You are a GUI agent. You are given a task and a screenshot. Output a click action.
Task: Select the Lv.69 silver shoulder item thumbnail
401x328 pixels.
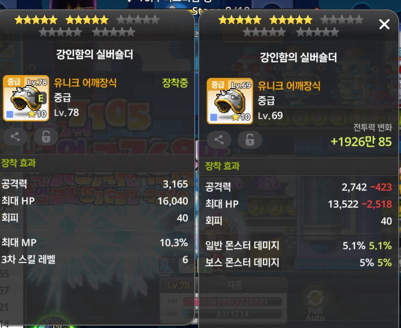click(x=230, y=101)
